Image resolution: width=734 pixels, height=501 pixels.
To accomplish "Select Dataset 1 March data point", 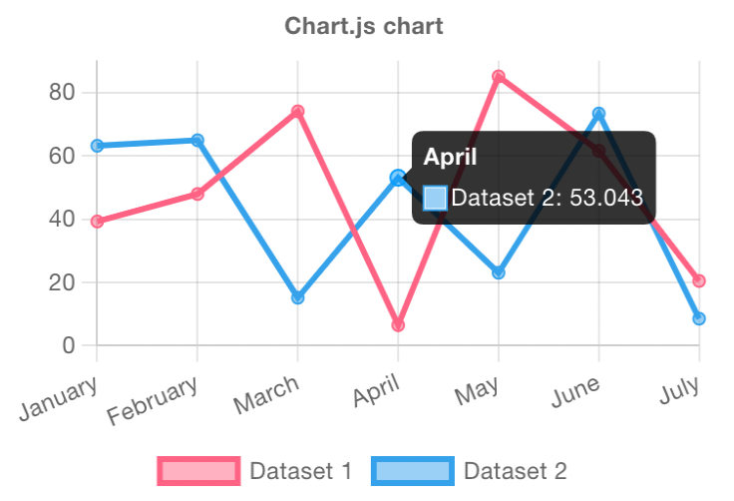I will (298, 111).
